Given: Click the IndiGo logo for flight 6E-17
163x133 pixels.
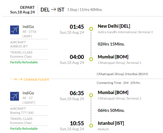Looking at the screenshot, I should (15, 96).
